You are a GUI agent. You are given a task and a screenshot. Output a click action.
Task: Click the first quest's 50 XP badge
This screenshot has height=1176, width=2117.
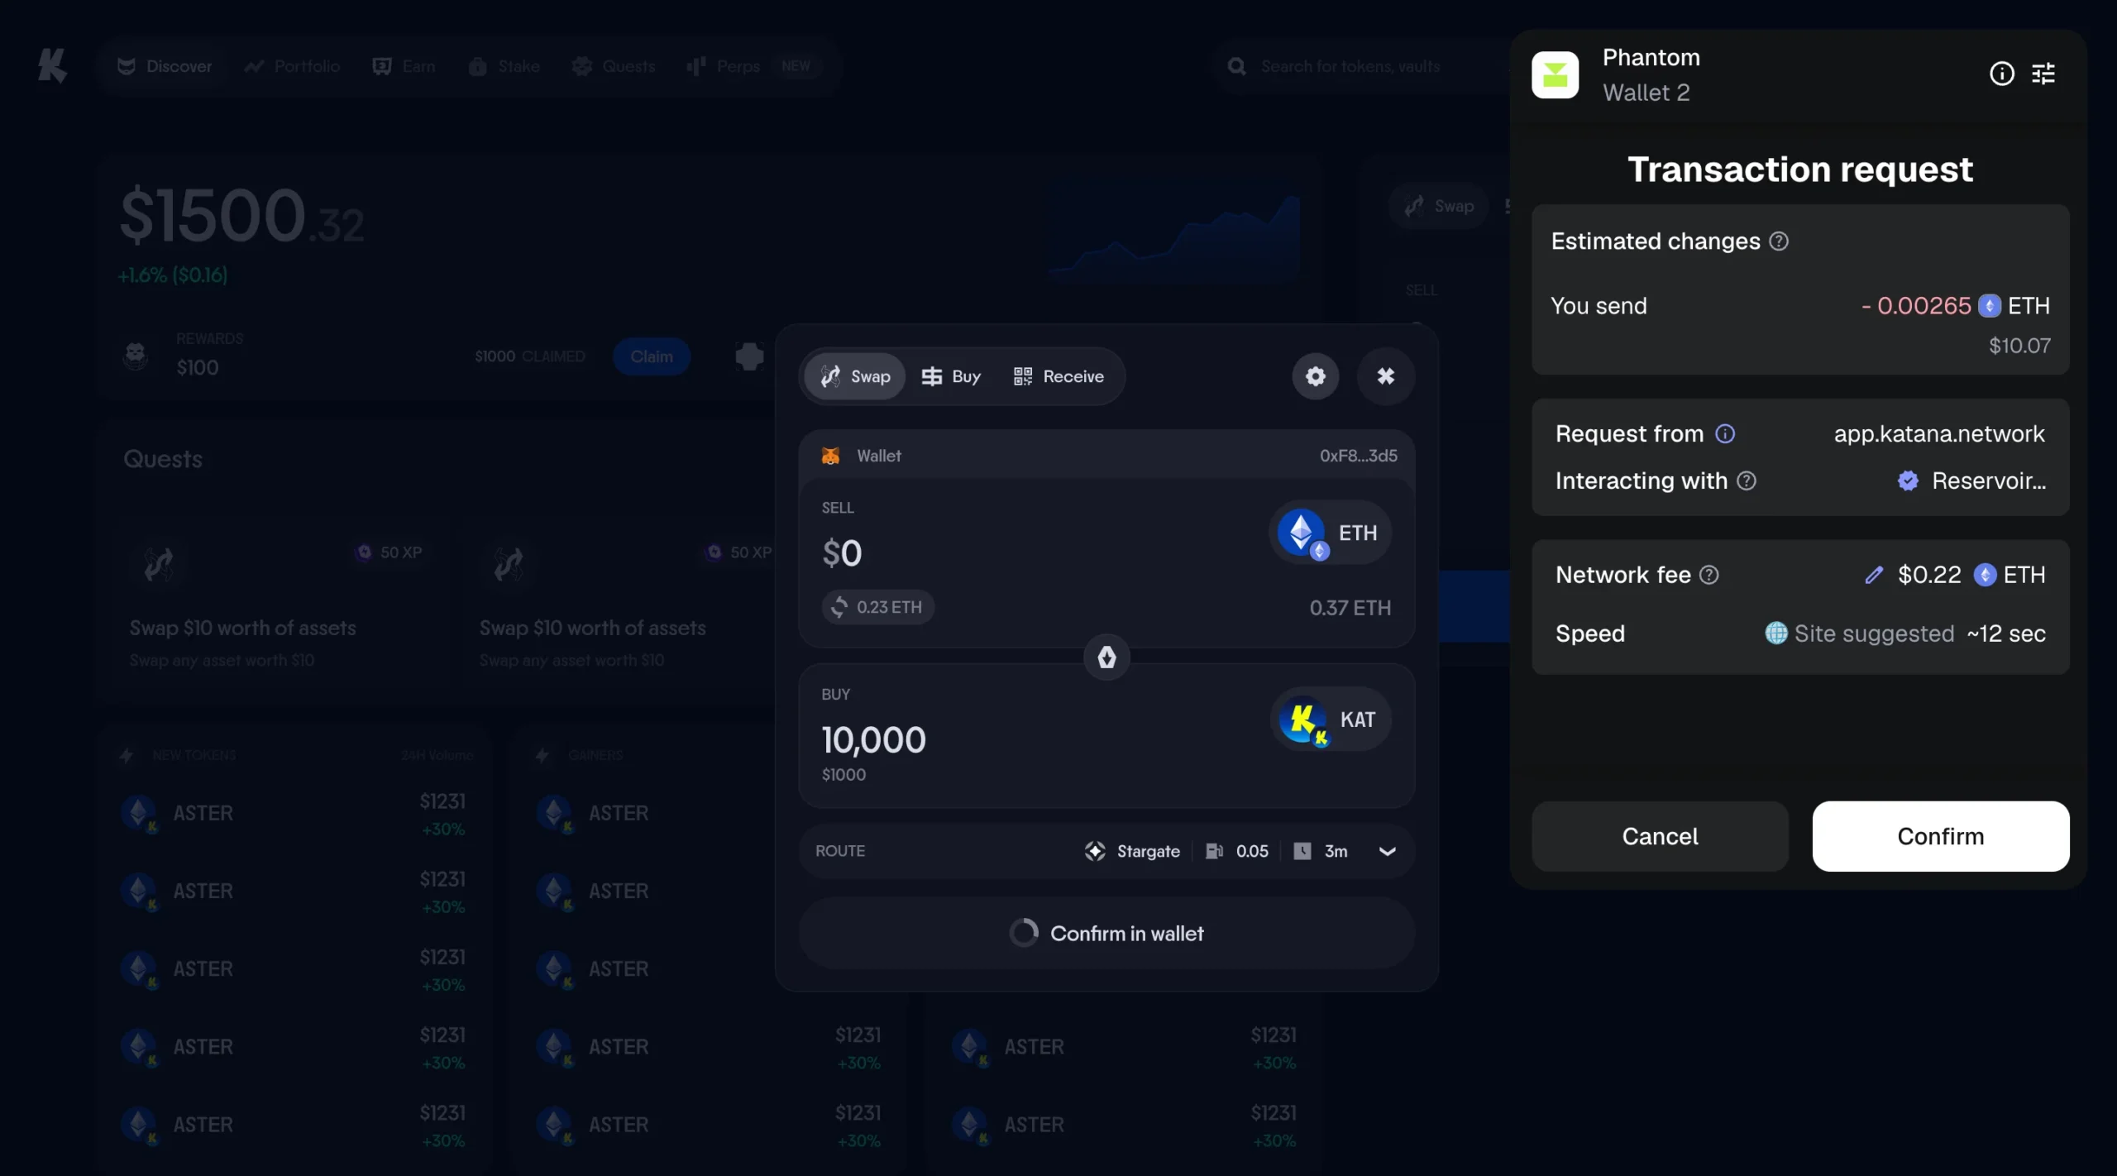(389, 552)
